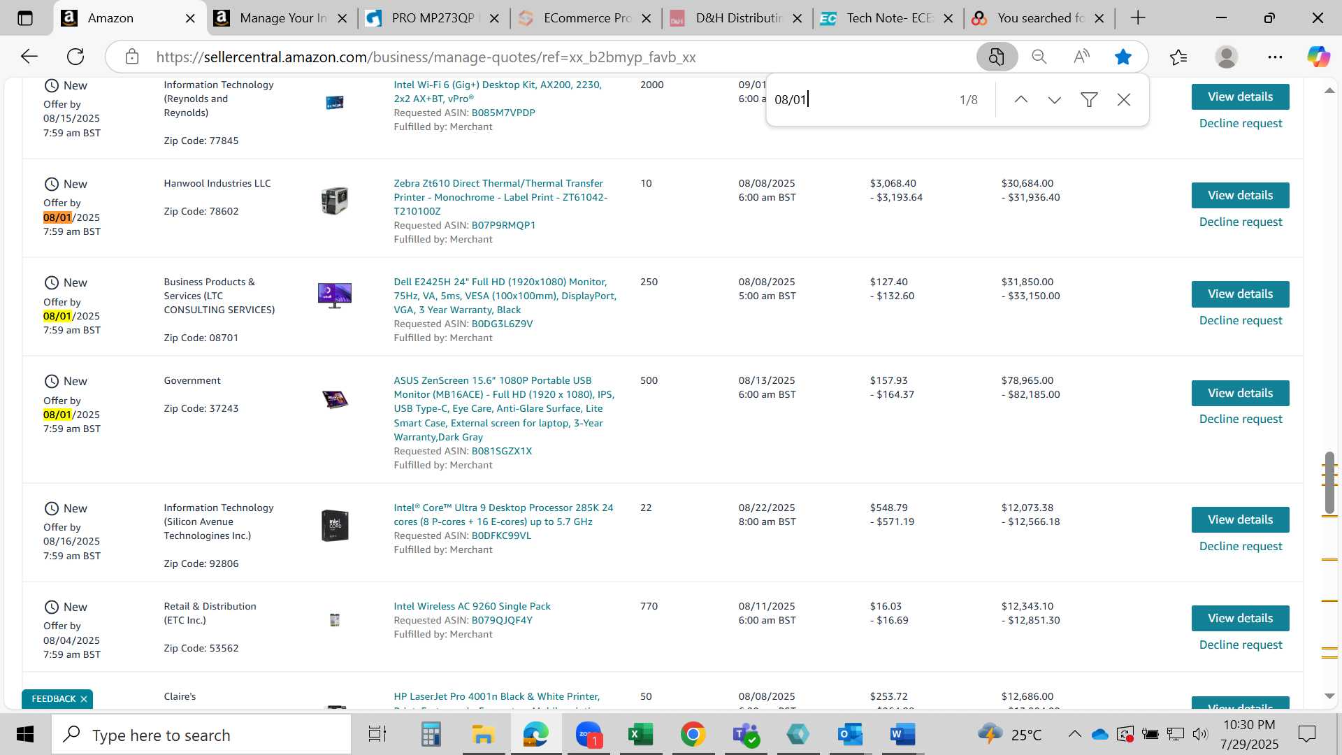This screenshot has width=1342, height=755.
Task: Click Intel Core Ultra processor thumbnail
Action: click(x=335, y=525)
